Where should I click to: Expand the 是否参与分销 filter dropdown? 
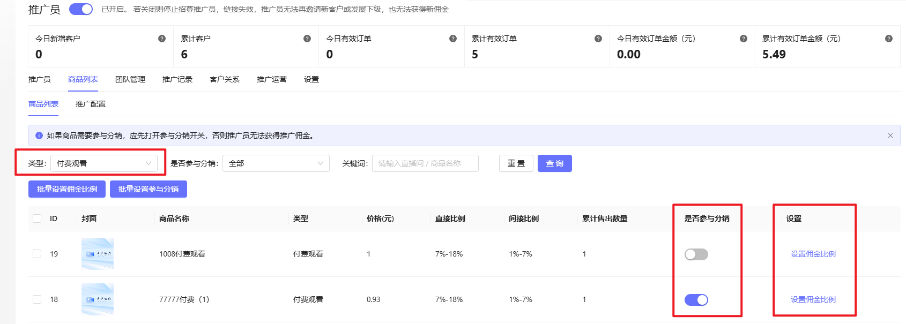tap(276, 163)
